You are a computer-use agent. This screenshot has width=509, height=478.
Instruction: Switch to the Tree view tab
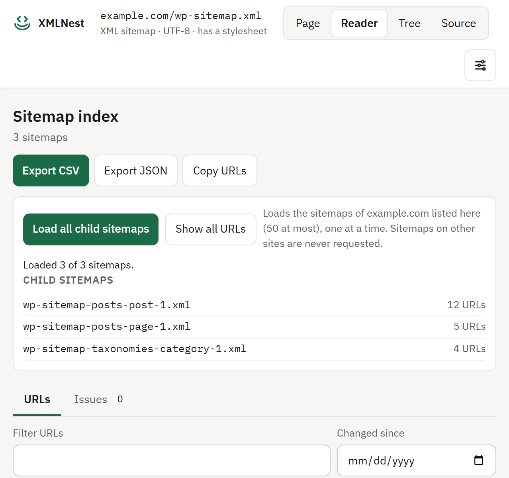click(x=409, y=23)
